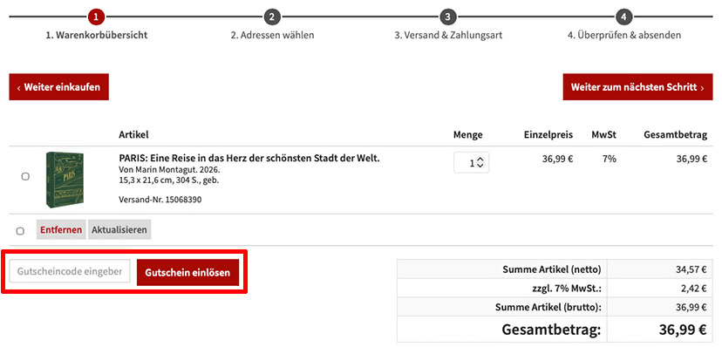Click Aktualisieren to update the cart

pyautogui.click(x=119, y=229)
